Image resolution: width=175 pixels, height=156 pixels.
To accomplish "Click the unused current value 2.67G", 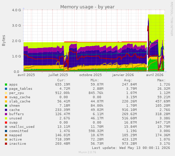I will click(65, 118).
